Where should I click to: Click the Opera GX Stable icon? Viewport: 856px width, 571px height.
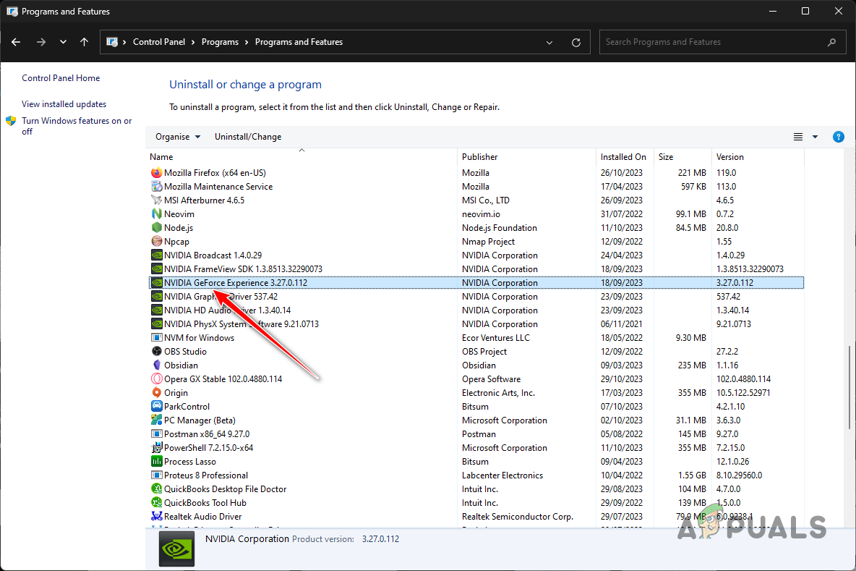pyautogui.click(x=157, y=378)
